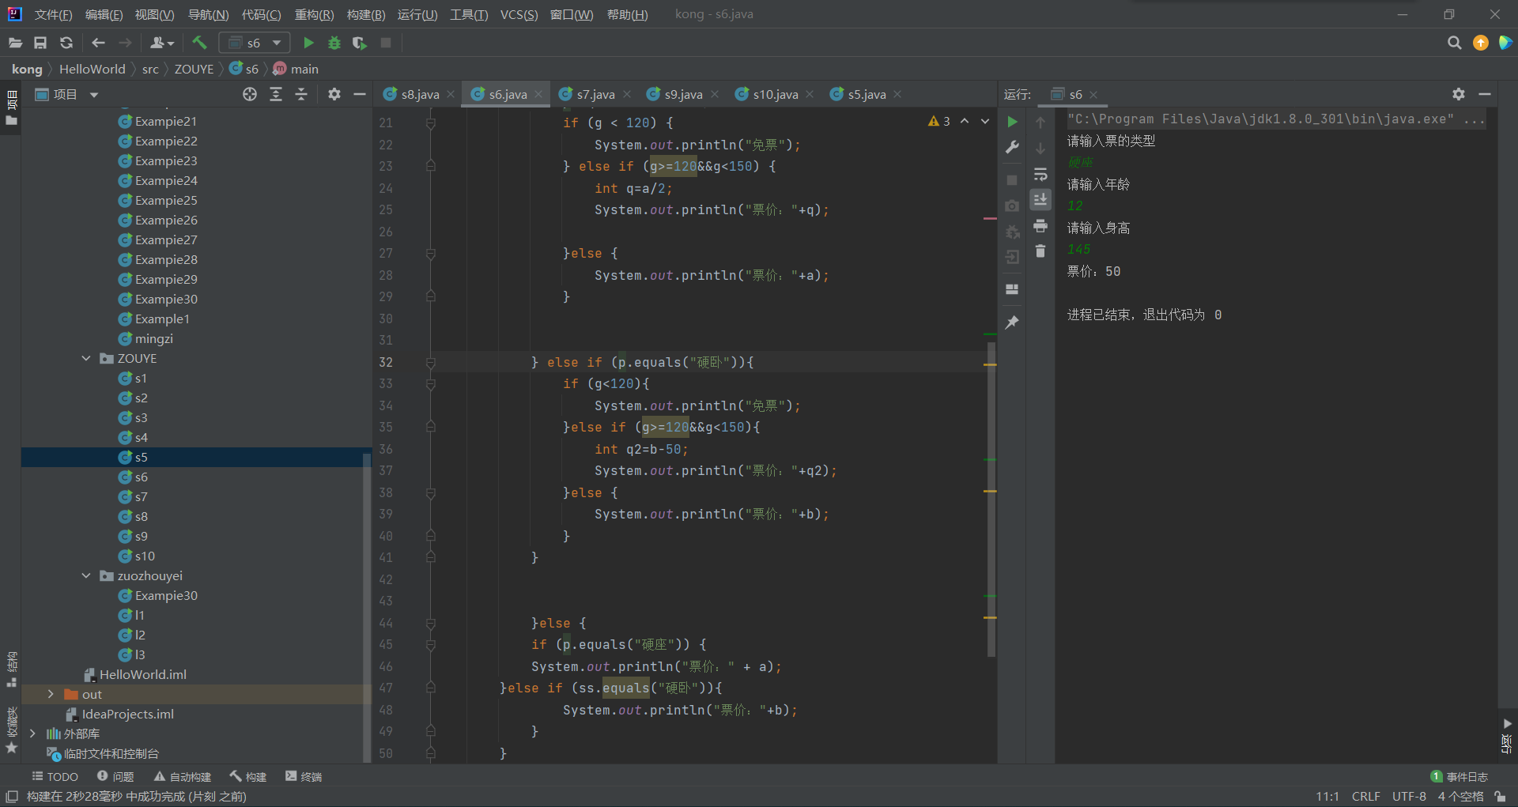
Task: Switch to the s9.java editor tab
Action: click(x=683, y=94)
